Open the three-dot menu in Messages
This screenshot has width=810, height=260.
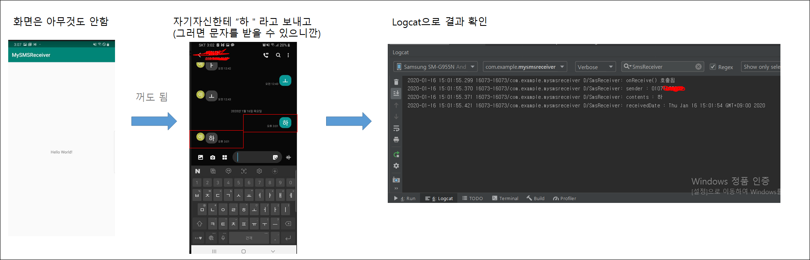[288, 55]
